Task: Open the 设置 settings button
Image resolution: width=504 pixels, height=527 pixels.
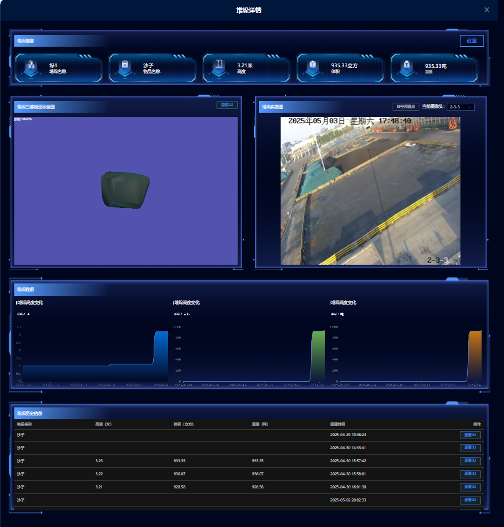Action: pyautogui.click(x=471, y=41)
